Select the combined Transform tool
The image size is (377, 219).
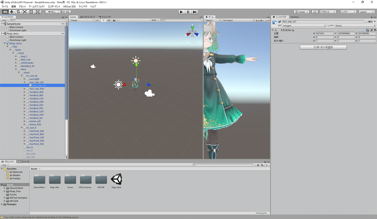[38, 12]
